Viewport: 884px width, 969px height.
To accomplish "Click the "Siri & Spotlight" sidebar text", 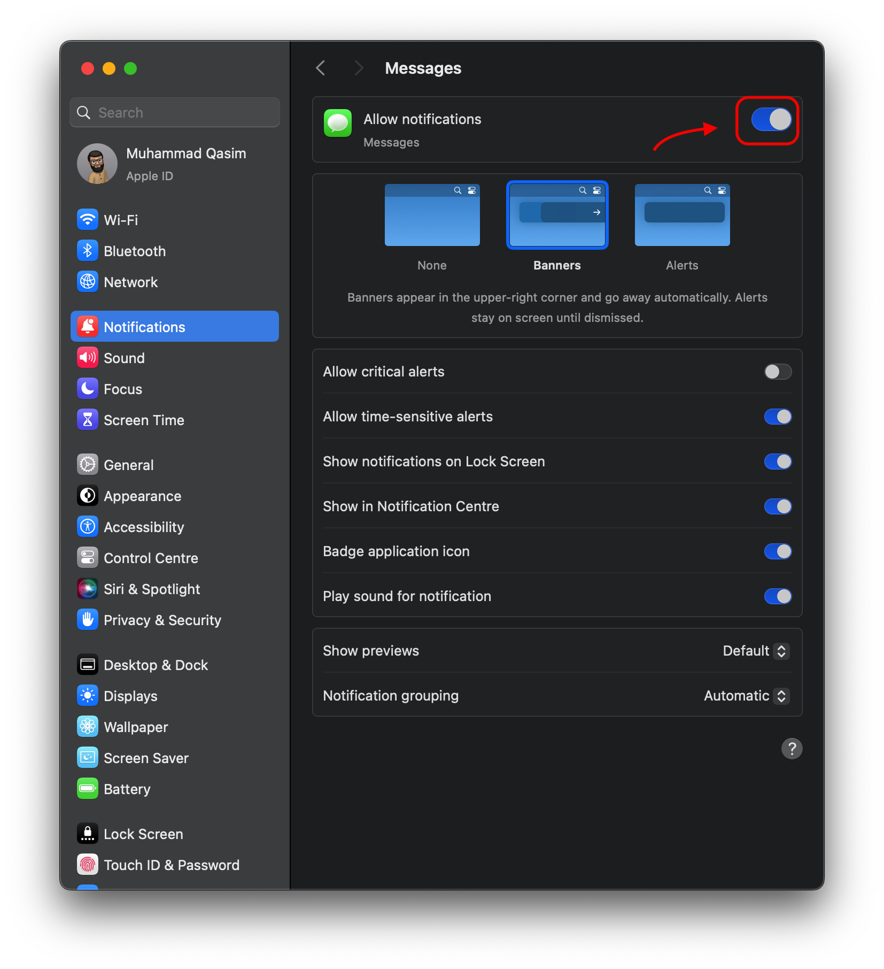I will coord(152,589).
